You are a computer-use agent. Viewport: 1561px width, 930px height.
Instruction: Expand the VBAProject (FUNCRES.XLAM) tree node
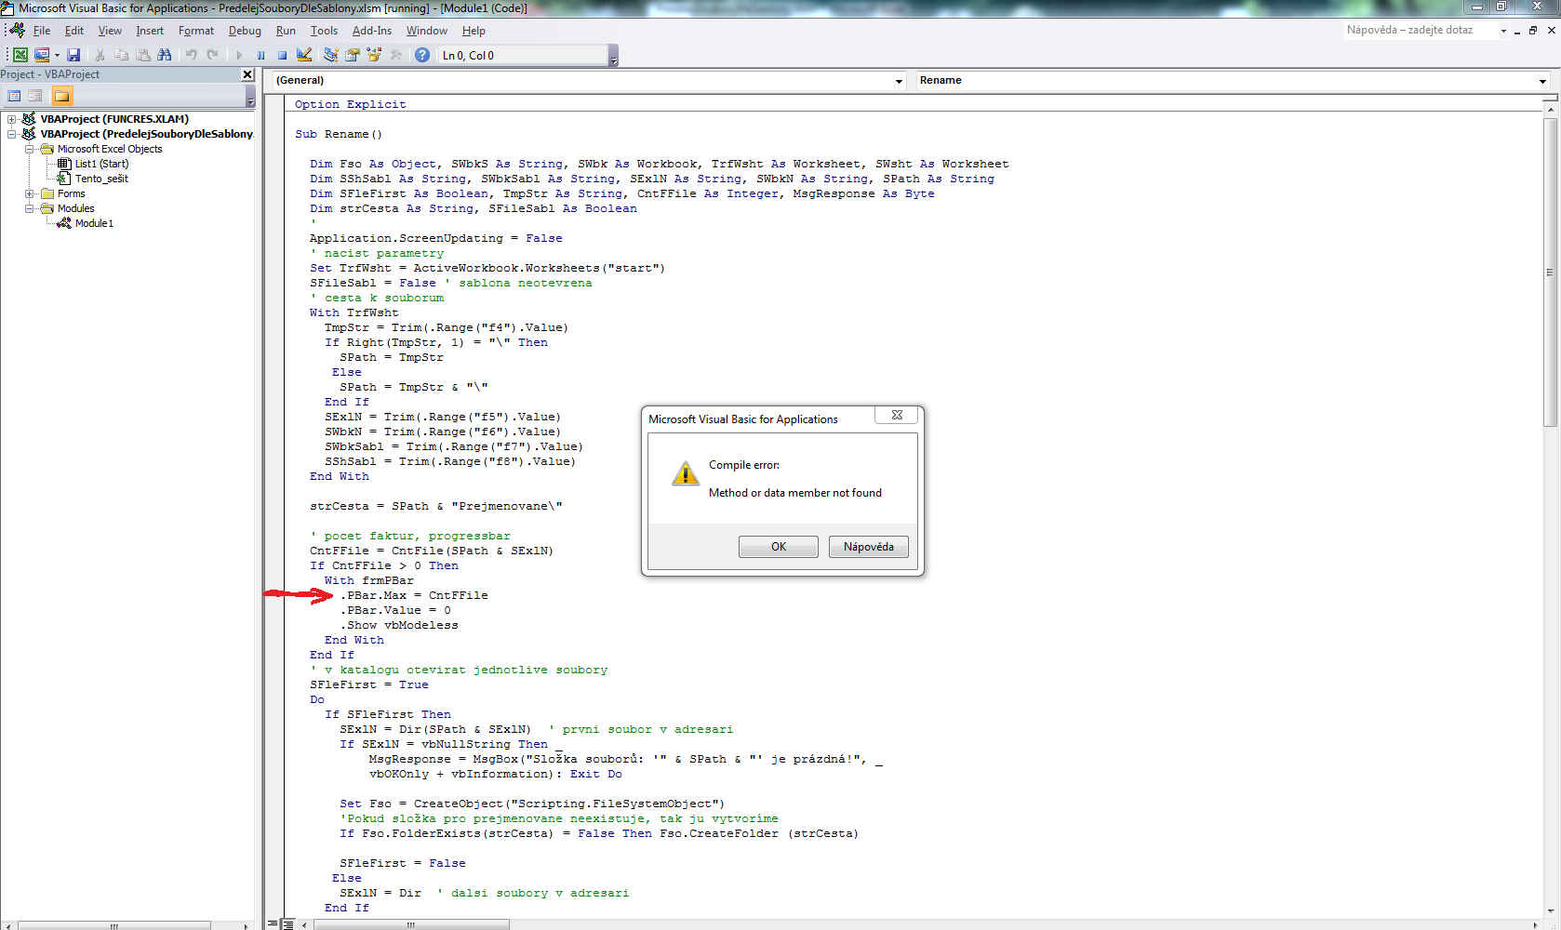[x=11, y=119]
